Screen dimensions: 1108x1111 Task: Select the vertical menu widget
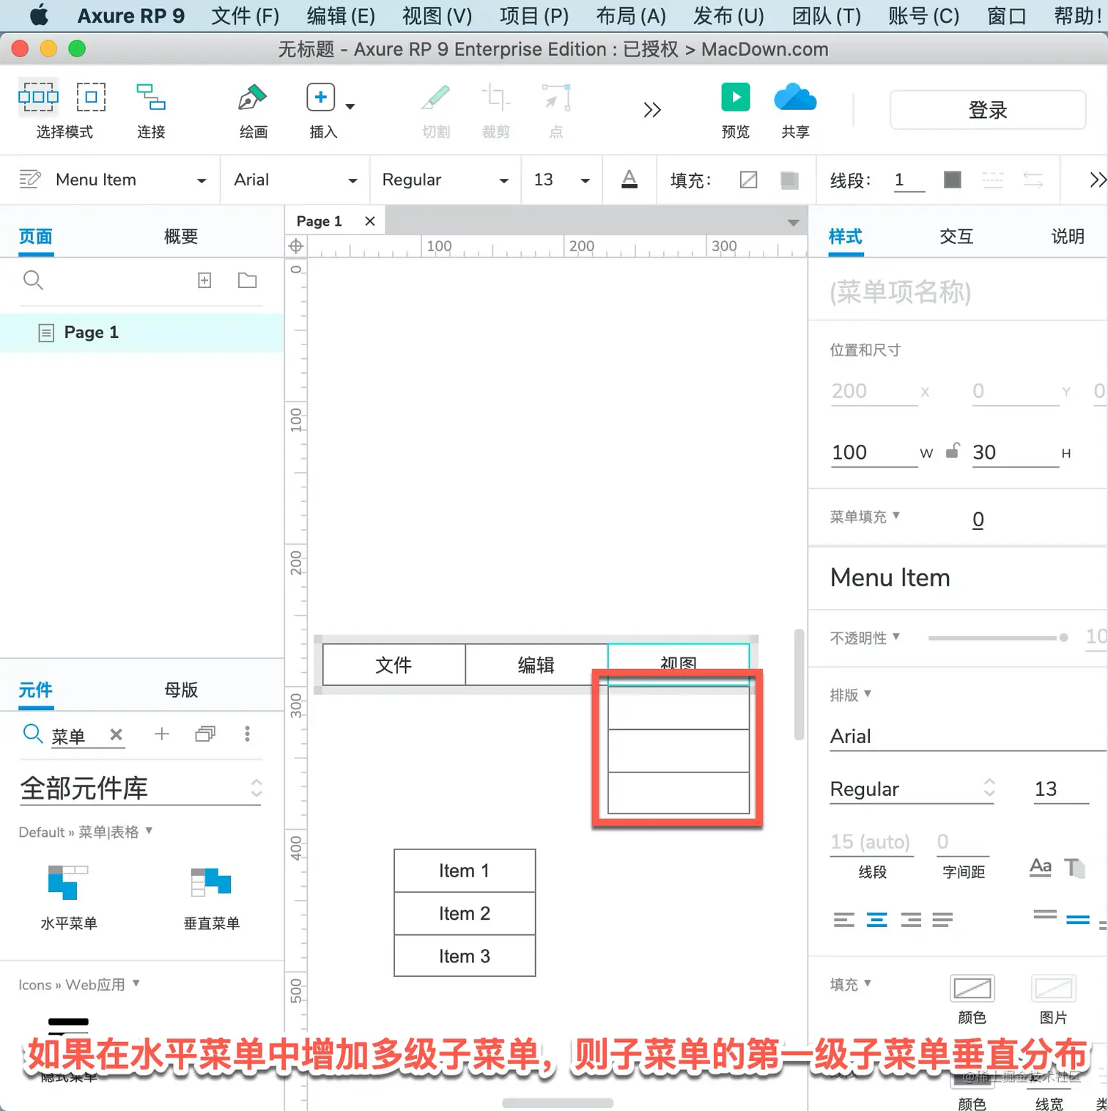coord(211,897)
